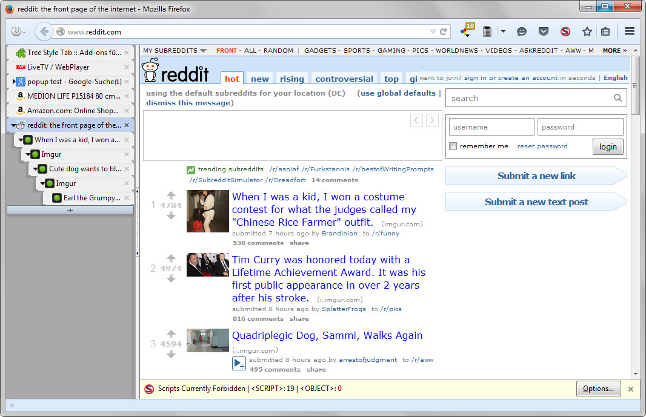Screen dimensions: 646x417
Task: Click Submit a new link
Action: tap(536, 176)
